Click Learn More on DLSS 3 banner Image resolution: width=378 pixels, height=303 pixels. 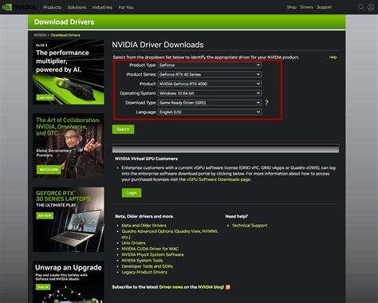(45, 97)
